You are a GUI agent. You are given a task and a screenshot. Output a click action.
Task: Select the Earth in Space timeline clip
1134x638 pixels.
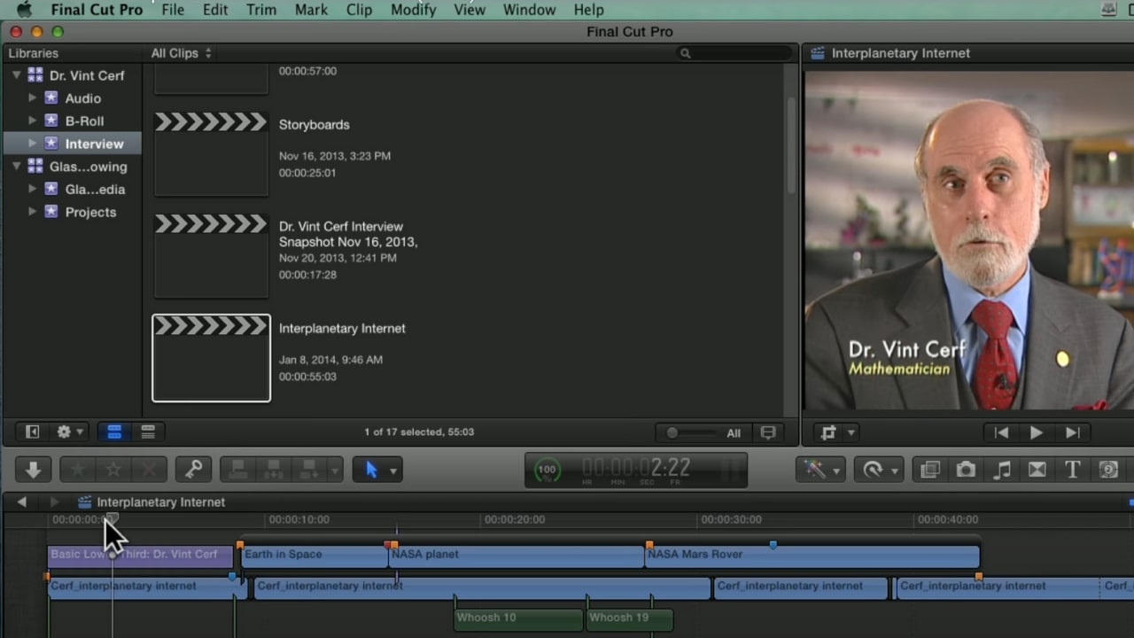(314, 556)
